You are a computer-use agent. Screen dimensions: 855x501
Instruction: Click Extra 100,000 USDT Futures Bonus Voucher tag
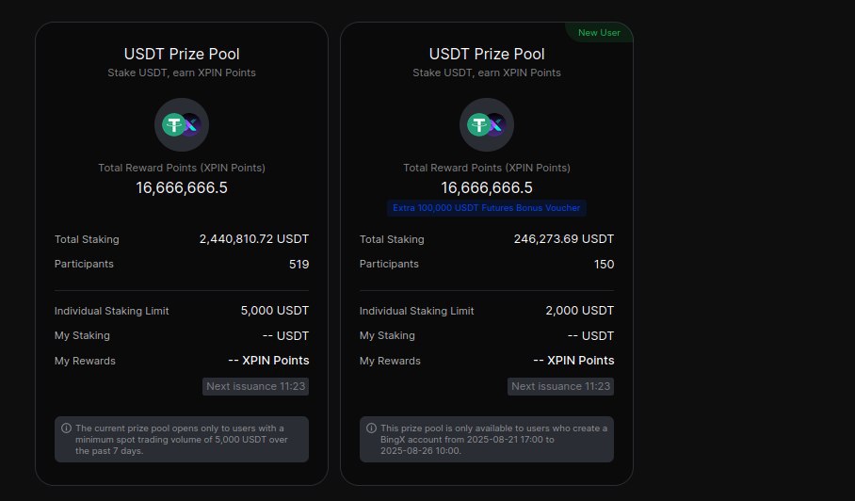click(487, 208)
